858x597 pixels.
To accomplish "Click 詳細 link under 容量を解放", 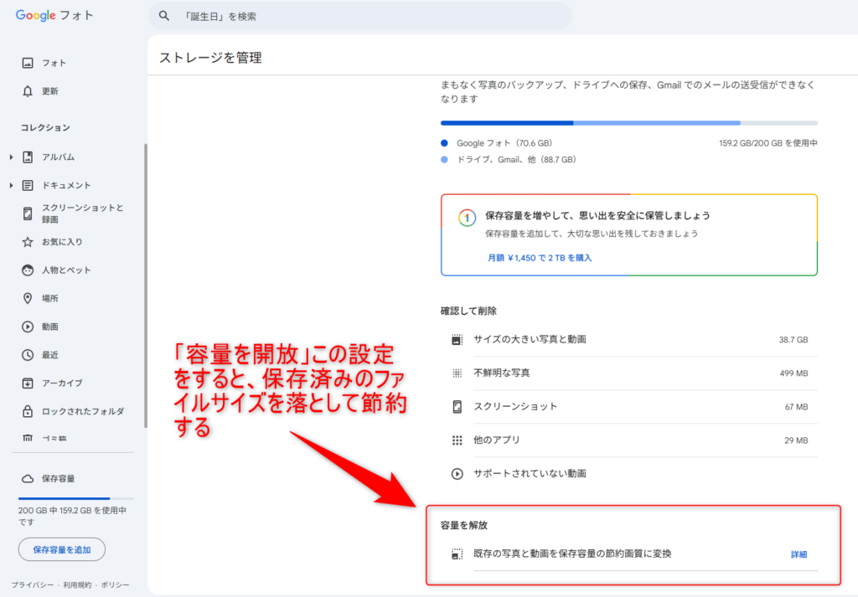I will click(799, 554).
